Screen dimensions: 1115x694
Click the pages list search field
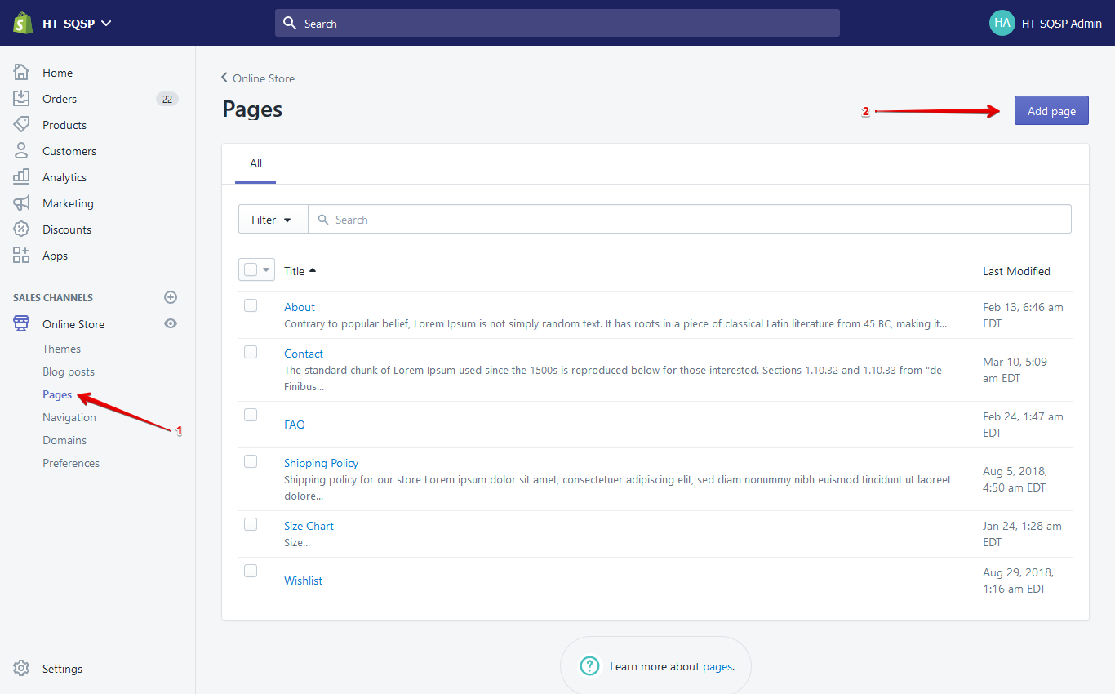[694, 220]
